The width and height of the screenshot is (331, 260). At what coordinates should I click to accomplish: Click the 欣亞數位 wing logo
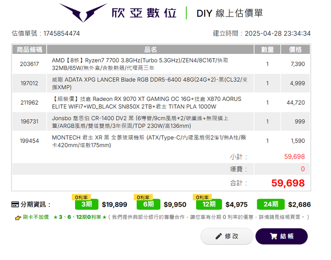click(83, 13)
